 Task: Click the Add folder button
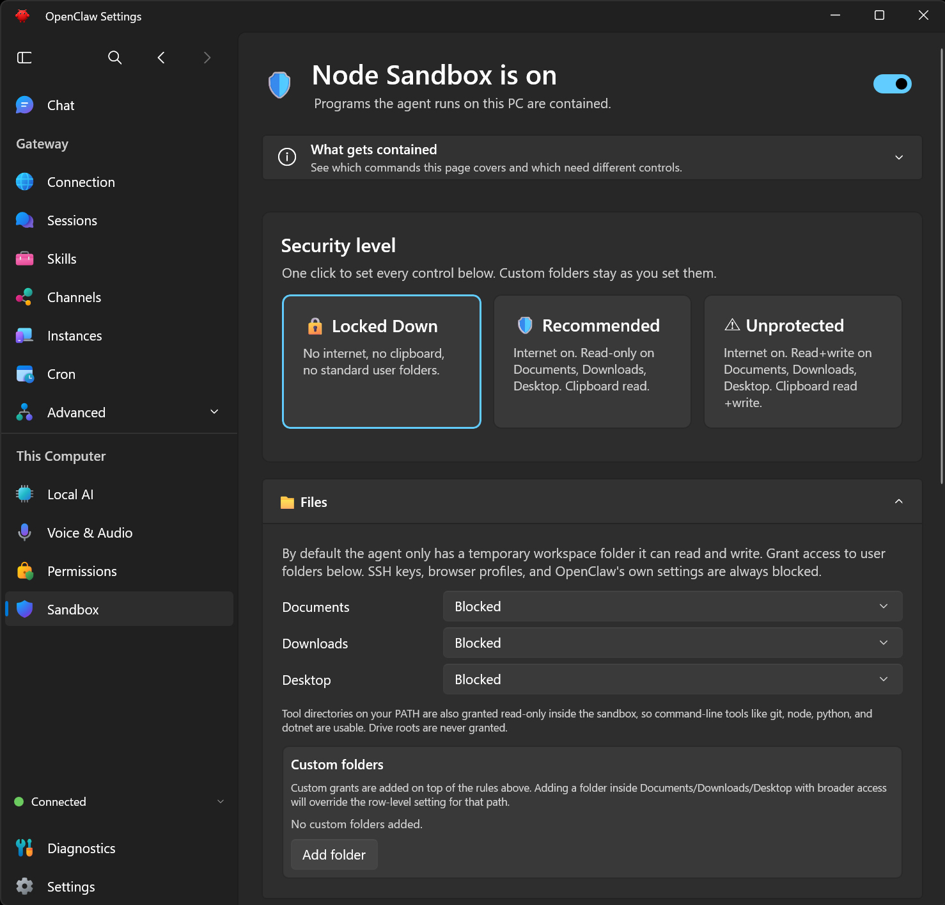[x=334, y=854]
